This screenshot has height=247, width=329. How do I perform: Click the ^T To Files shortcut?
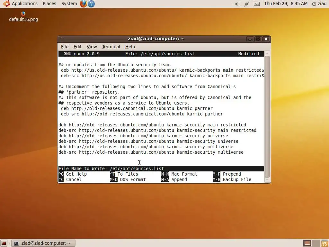coord(124,174)
